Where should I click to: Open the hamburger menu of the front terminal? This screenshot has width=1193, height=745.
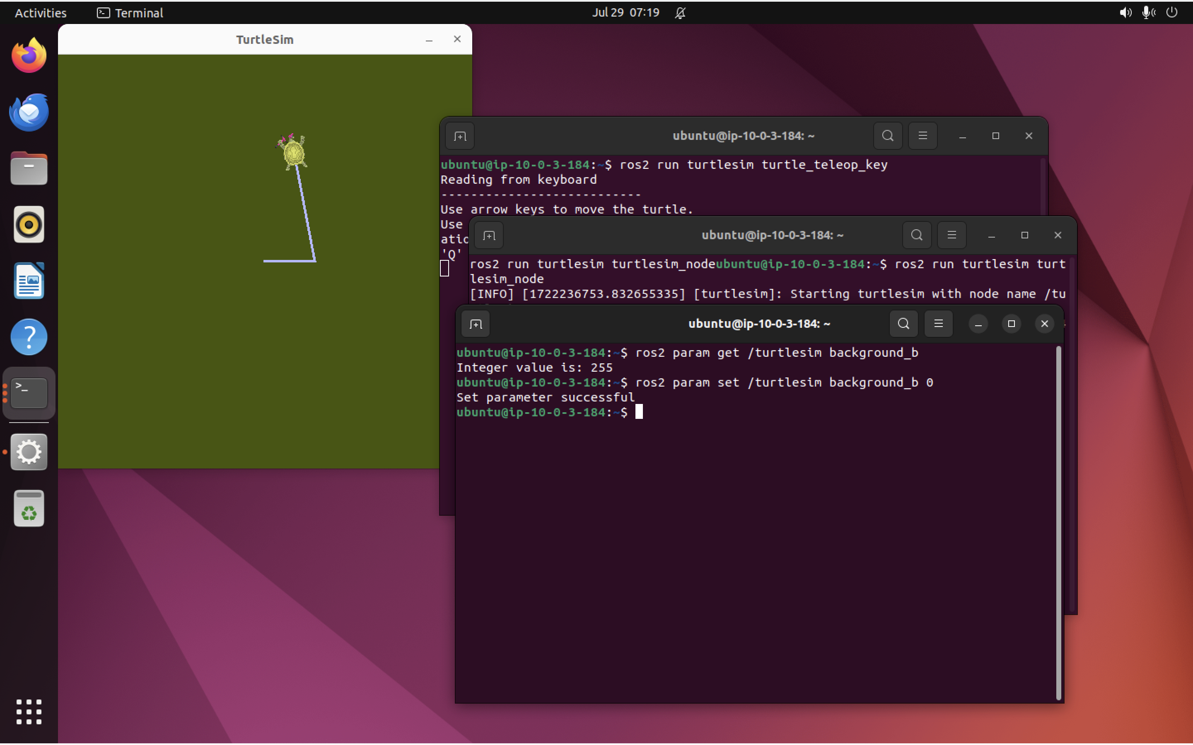pos(938,324)
